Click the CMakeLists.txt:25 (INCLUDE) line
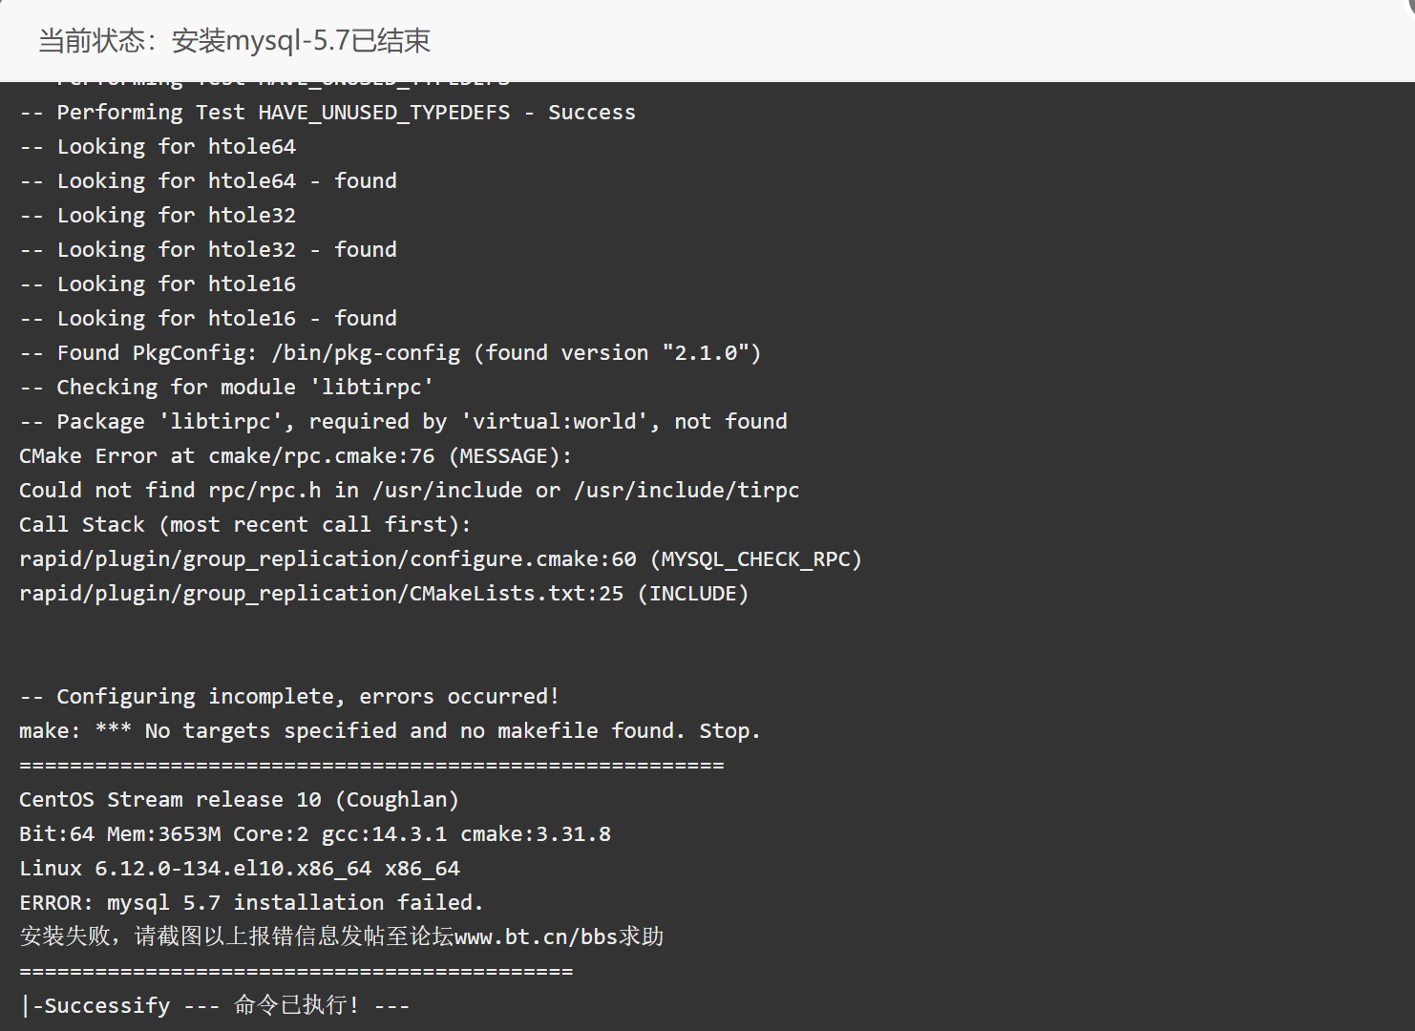 tap(384, 593)
